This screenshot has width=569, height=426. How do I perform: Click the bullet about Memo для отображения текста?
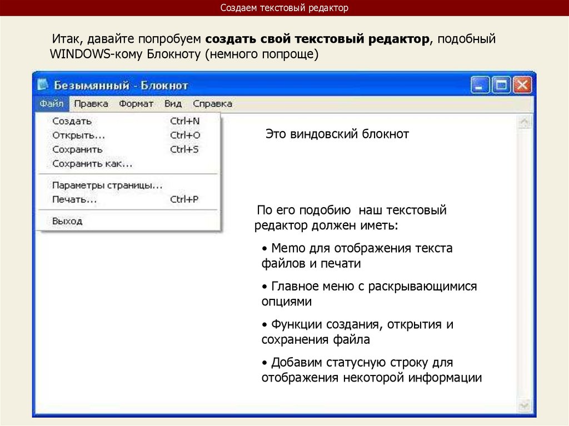[x=357, y=255]
